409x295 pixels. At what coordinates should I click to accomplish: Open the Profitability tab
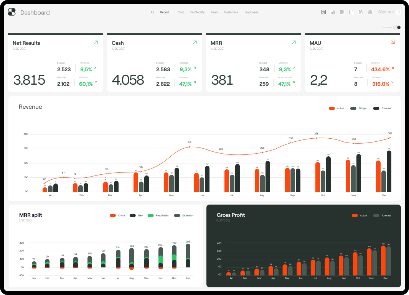click(x=198, y=12)
